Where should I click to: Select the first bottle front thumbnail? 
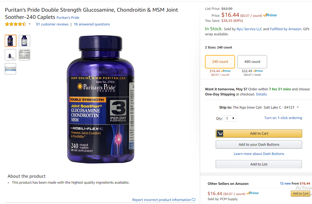click(x=10, y=40)
